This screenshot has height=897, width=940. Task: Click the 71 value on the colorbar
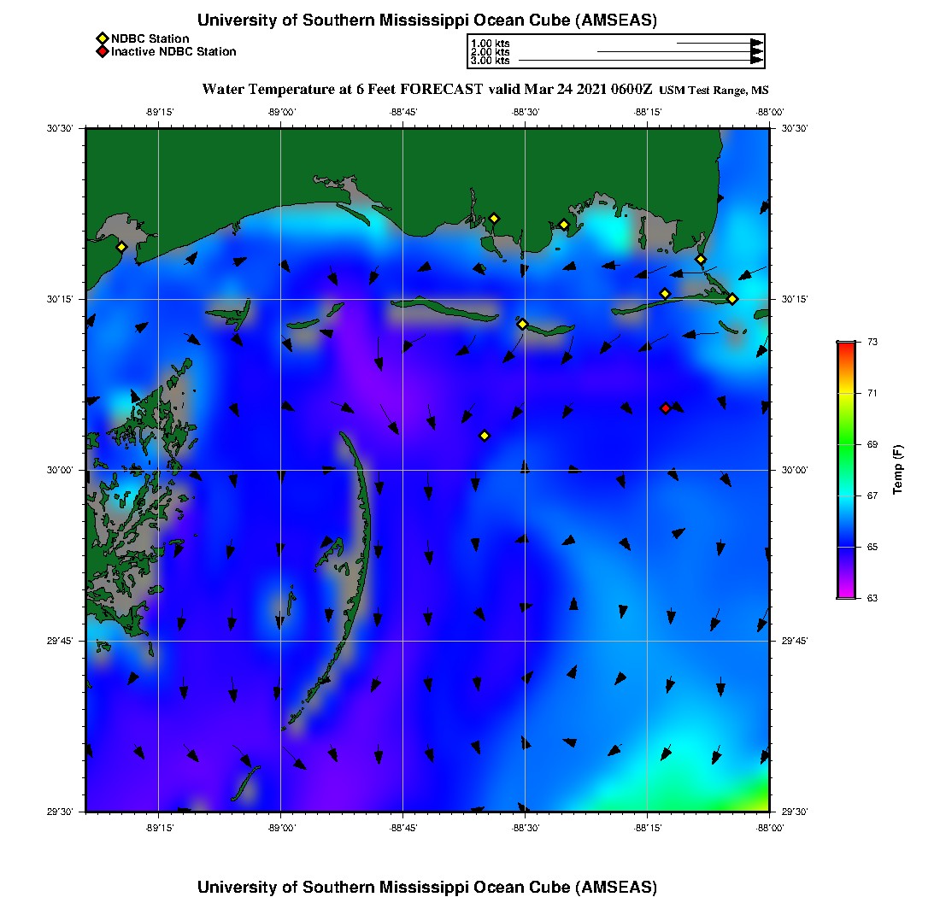(x=872, y=393)
